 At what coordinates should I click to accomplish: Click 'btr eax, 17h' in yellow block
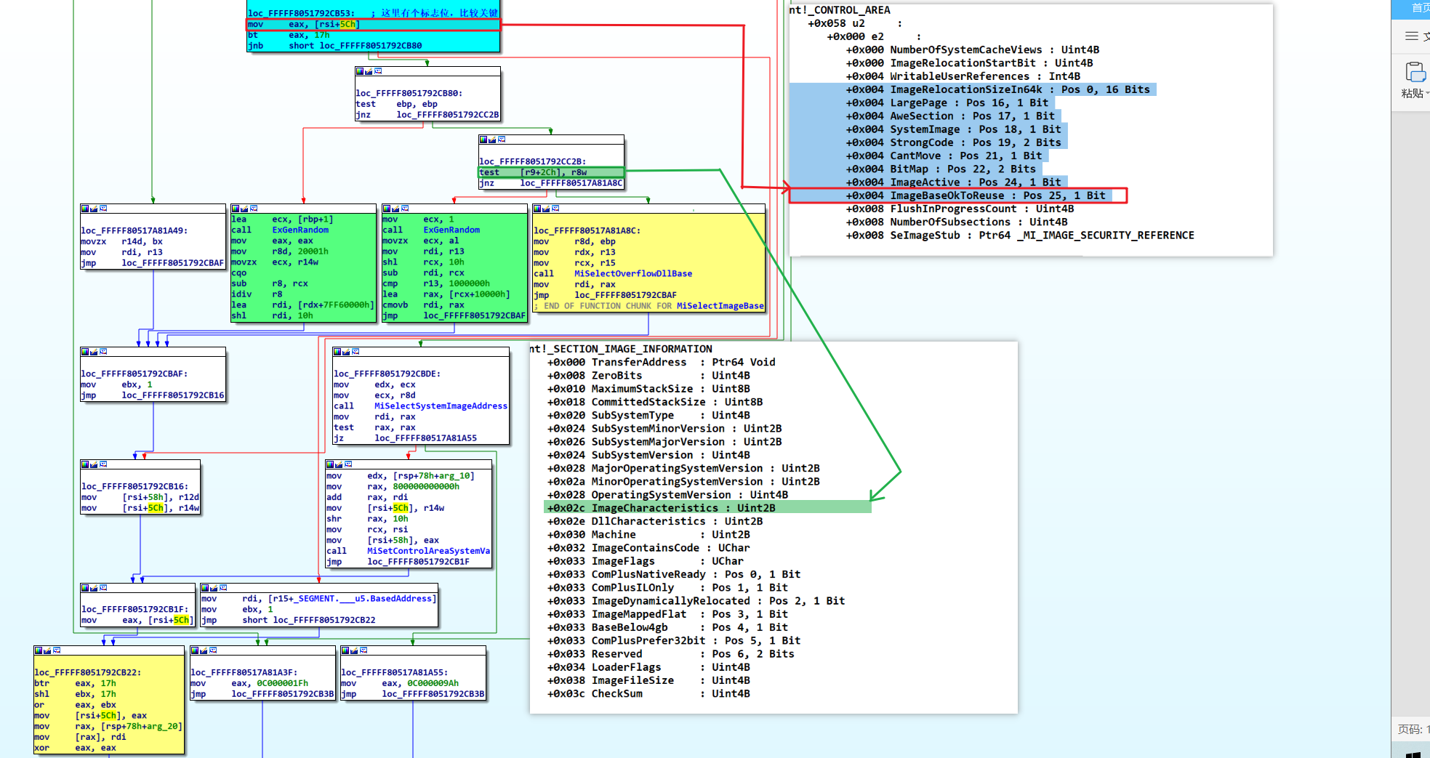75,683
